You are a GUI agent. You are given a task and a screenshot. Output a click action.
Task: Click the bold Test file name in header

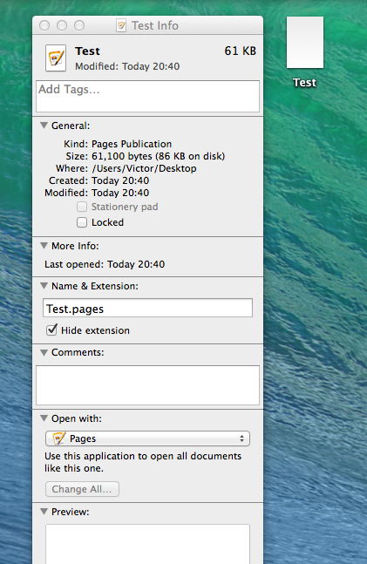[x=87, y=51]
